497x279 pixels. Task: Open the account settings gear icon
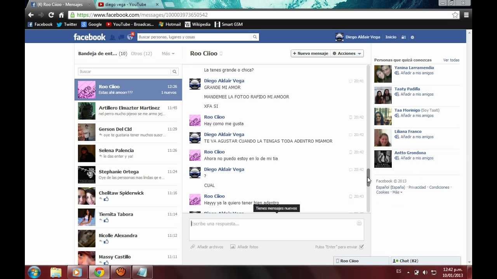[x=412, y=37]
